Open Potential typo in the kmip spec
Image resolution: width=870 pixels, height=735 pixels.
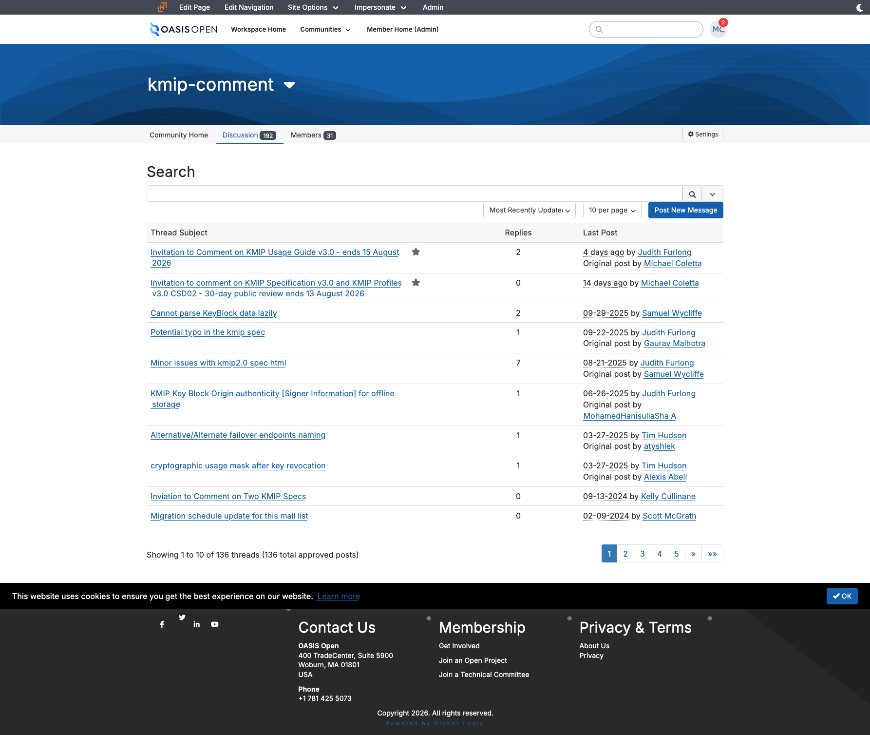(x=208, y=332)
